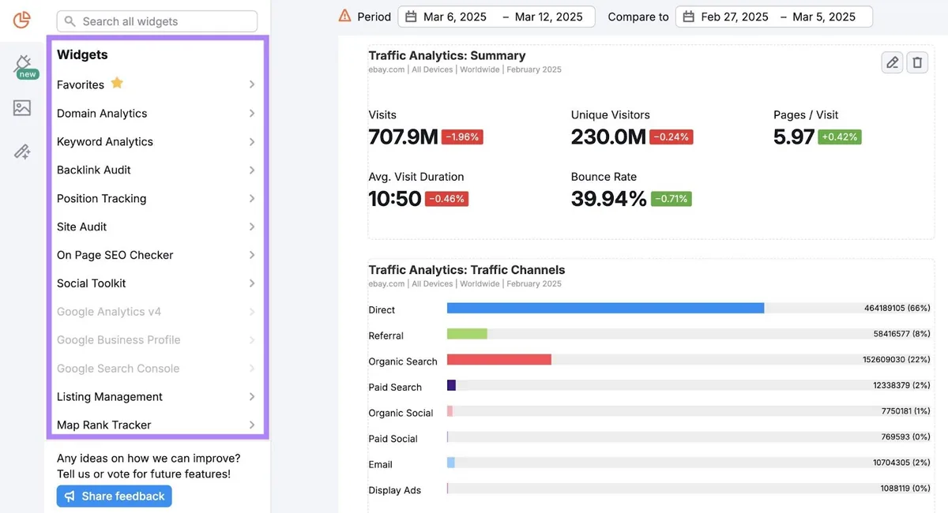Click the Direct traffic blue bar
Image resolution: width=948 pixels, height=513 pixels.
coord(605,308)
